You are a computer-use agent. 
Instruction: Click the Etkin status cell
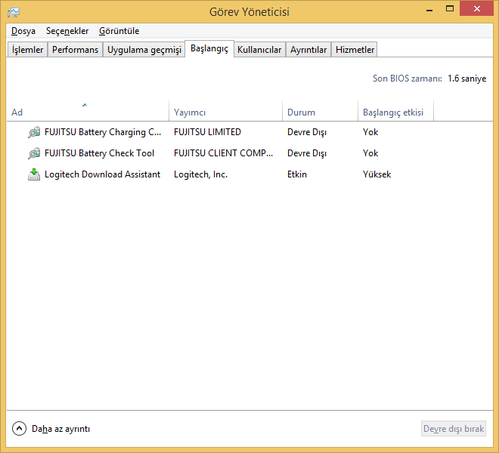coord(297,174)
